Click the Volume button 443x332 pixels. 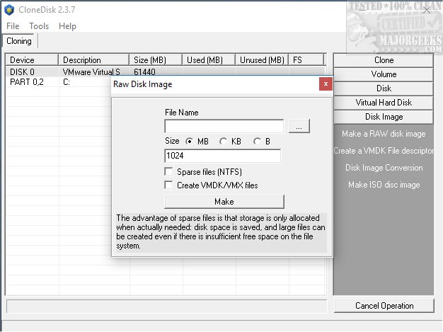[384, 74]
